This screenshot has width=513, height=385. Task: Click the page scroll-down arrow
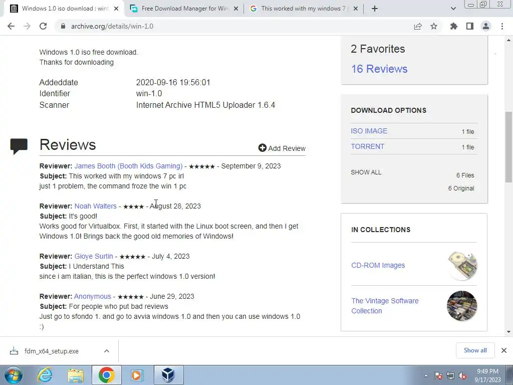[508, 332]
